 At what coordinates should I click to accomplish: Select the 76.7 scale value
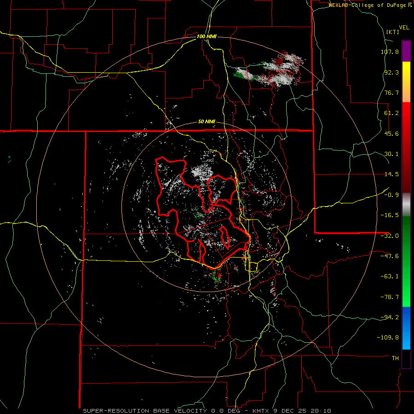(391, 92)
